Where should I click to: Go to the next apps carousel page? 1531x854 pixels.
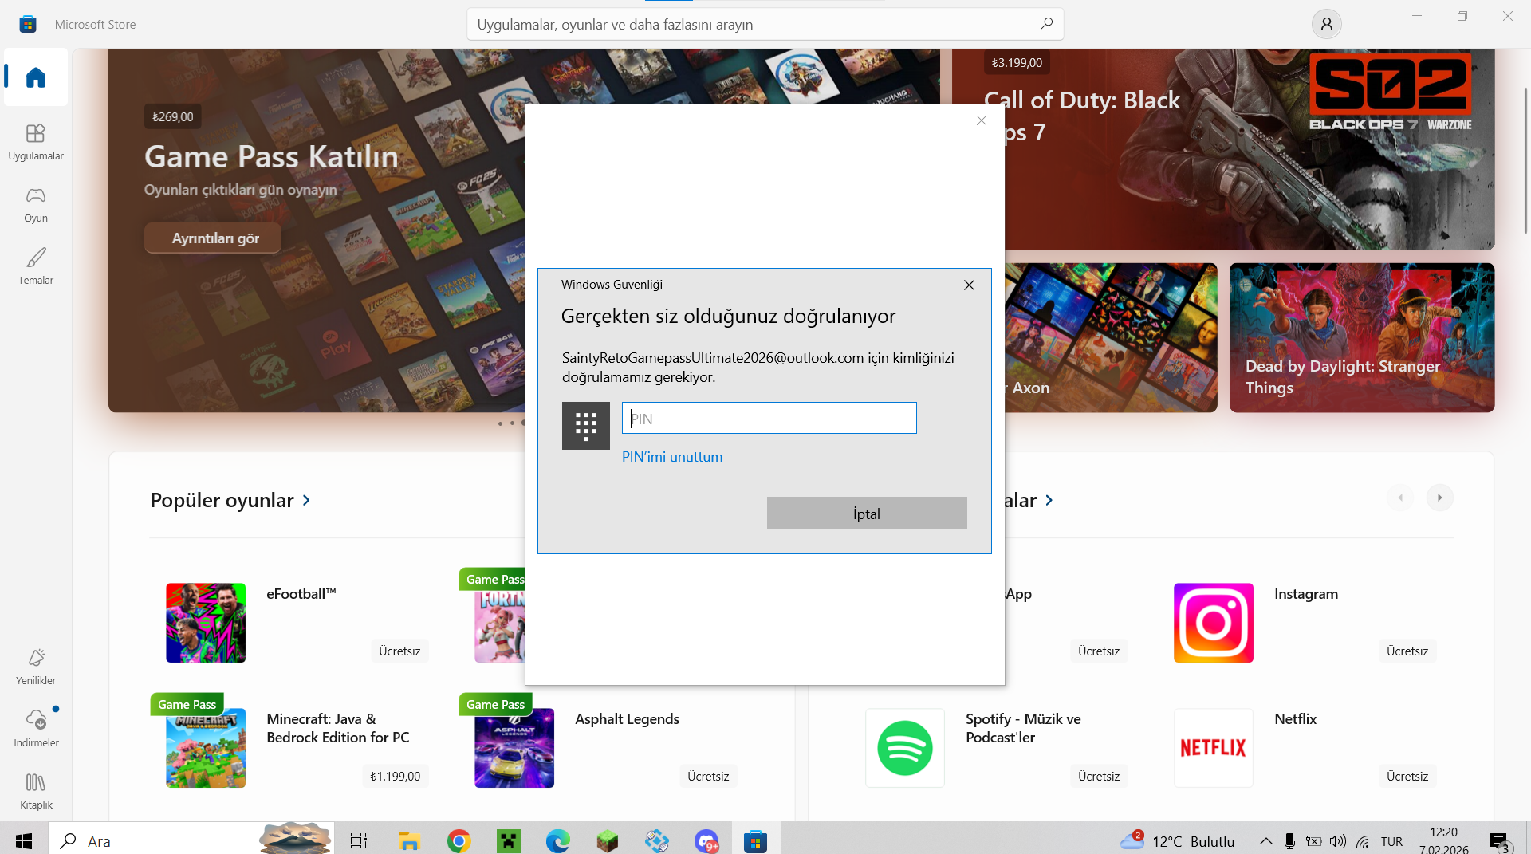pyautogui.click(x=1439, y=498)
